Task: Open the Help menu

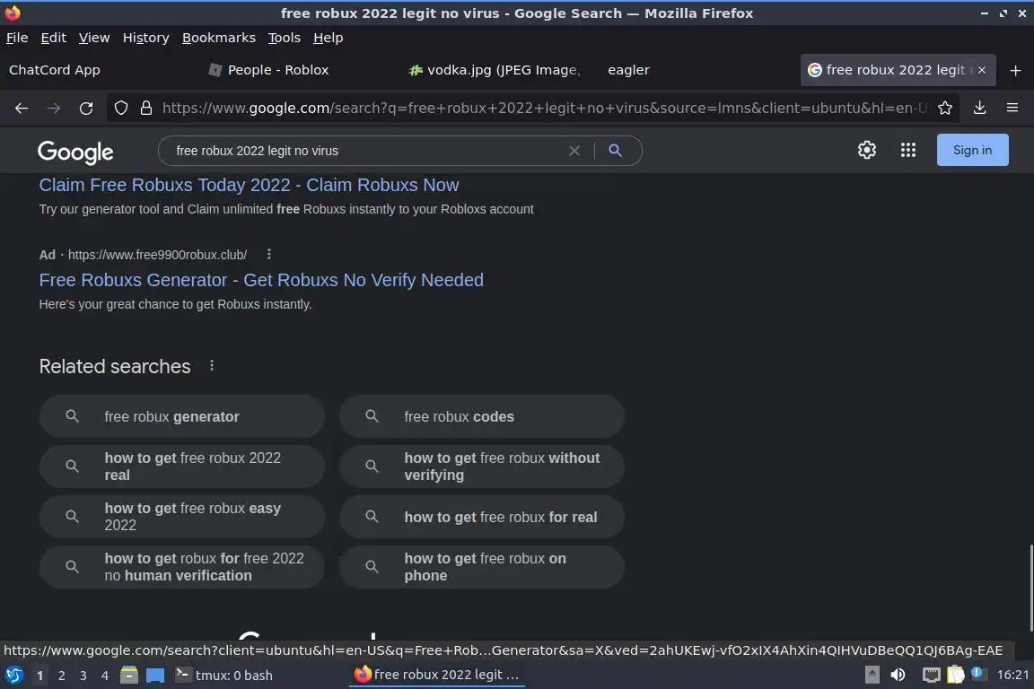Action: [x=328, y=38]
